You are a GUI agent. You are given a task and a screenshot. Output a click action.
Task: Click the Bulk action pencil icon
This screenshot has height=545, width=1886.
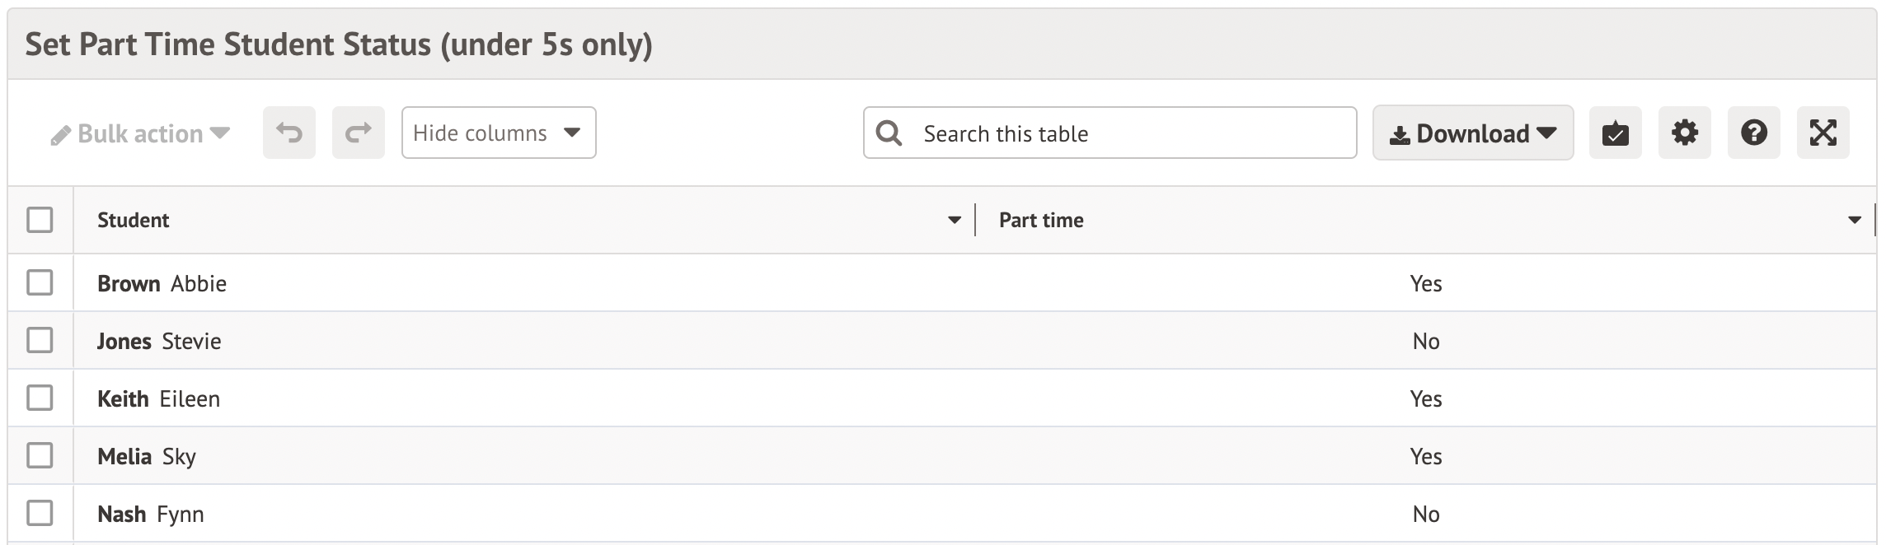coord(60,135)
